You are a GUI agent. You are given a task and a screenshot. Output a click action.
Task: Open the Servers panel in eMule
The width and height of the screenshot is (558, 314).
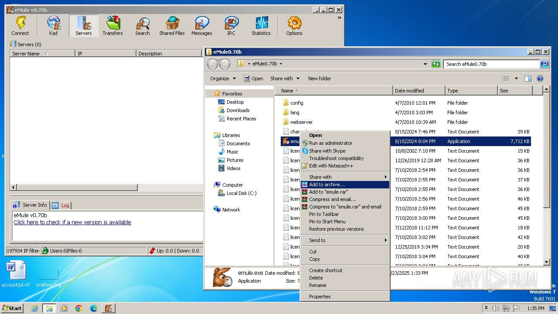pyautogui.click(x=83, y=26)
